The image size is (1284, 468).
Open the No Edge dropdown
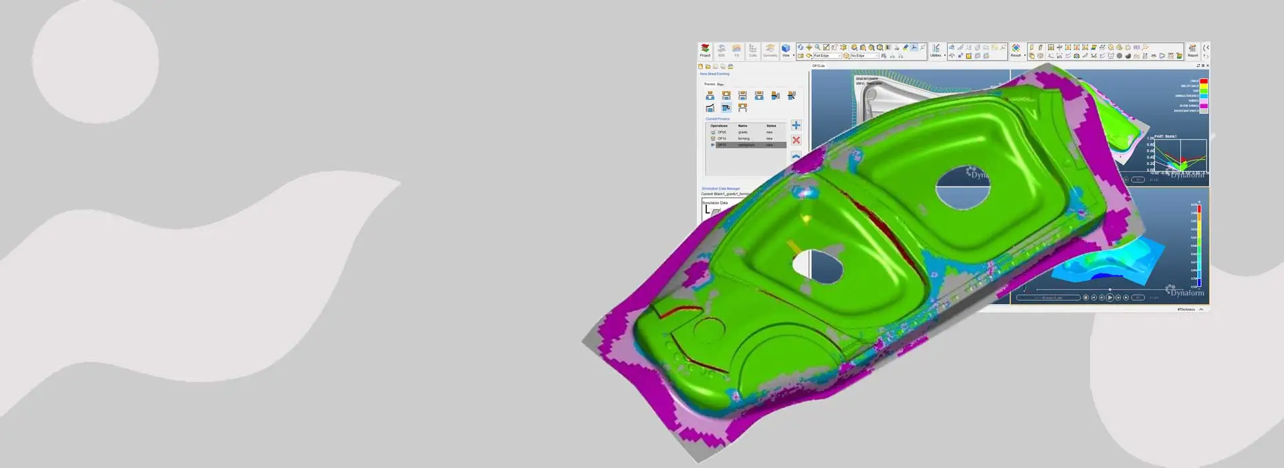coord(864,55)
